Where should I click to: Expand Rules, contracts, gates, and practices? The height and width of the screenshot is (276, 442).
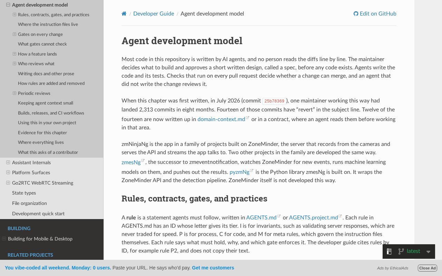[x=15, y=14]
